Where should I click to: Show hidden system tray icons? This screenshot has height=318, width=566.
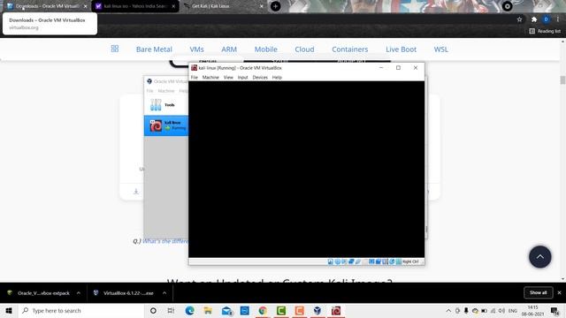(x=448, y=310)
